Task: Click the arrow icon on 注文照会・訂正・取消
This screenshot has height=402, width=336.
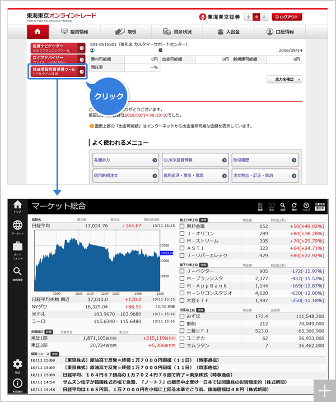Action: [x=294, y=176]
